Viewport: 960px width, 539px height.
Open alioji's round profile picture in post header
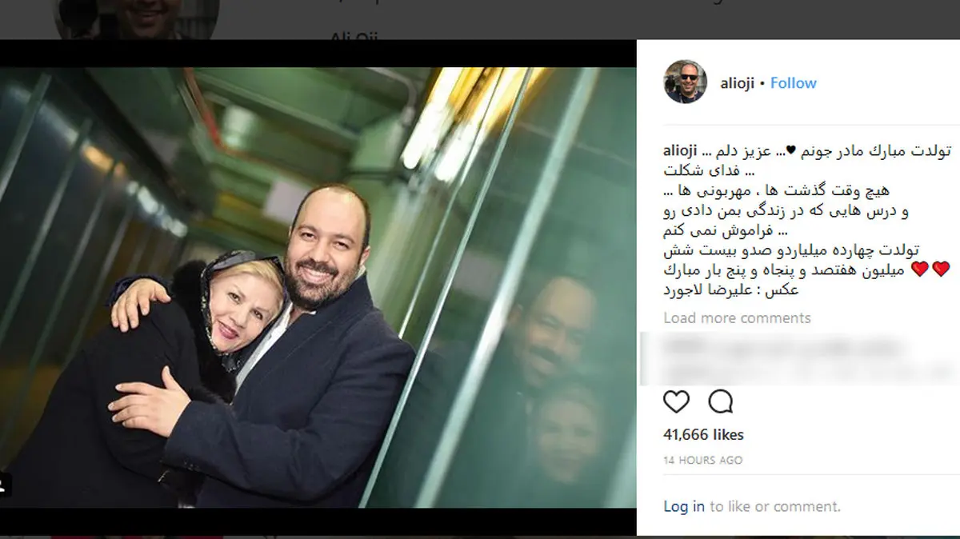click(x=686, y=82)
